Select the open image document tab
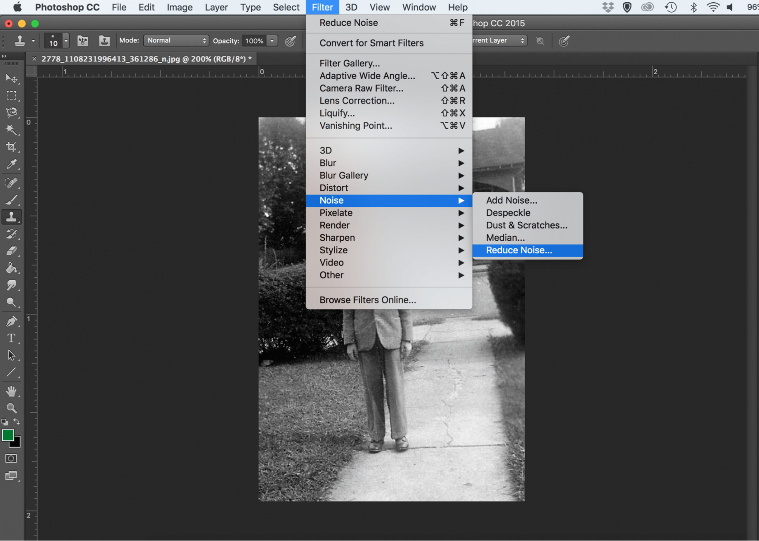This screenshot has width=759, height=541. point(145,59)
